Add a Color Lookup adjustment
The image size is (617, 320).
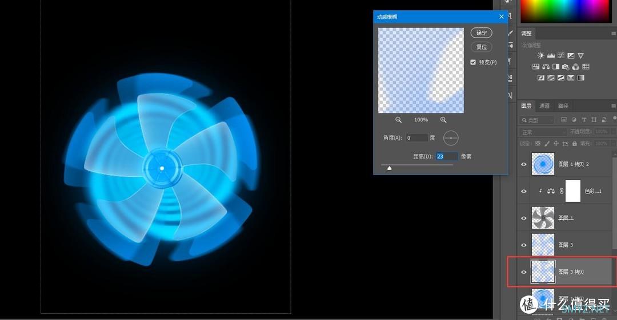[x=586, y=66]
